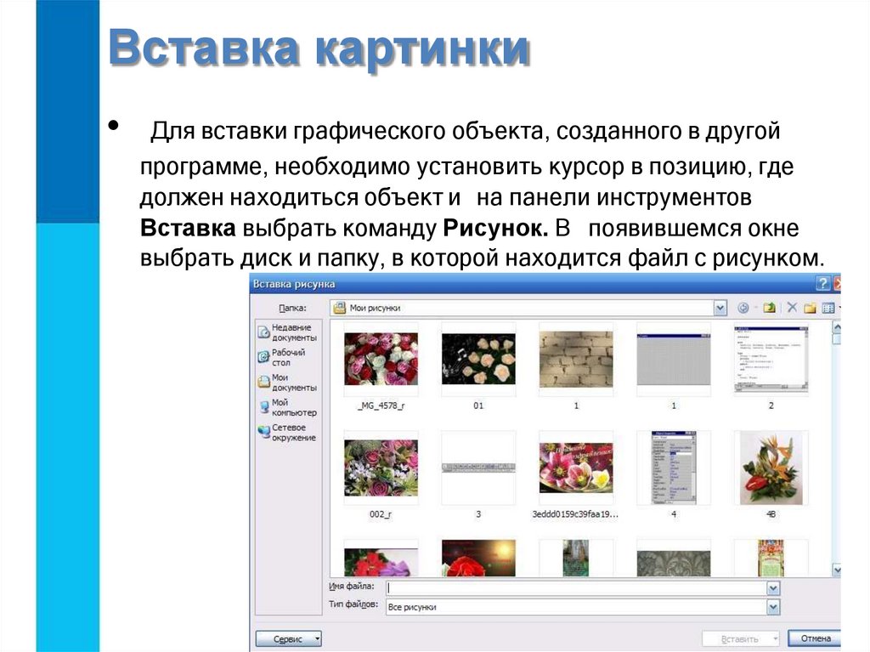
Task: Click the Back navigation arrow icon
Action: [743, 309]
